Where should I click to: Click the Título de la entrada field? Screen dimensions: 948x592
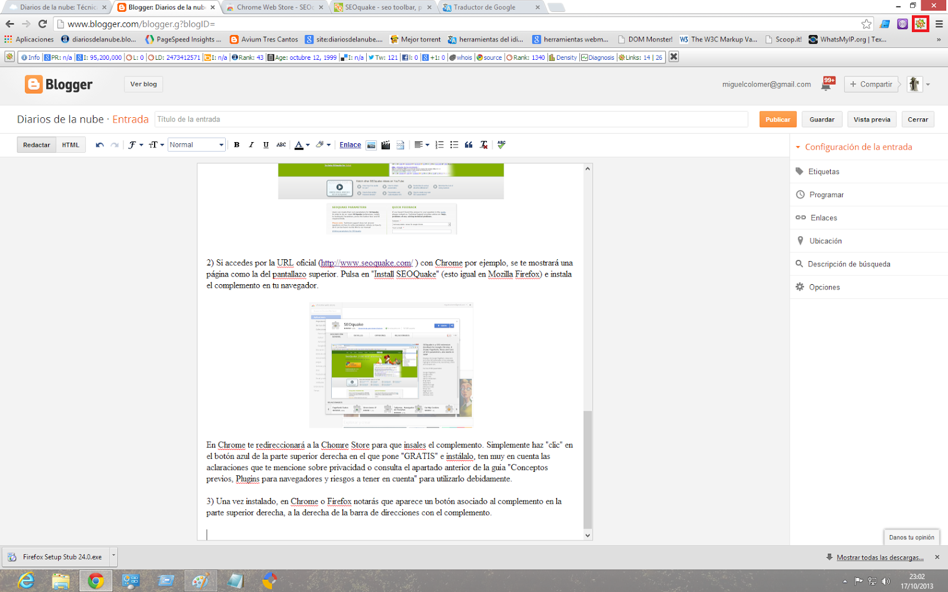pyautogui.click(x=451, y=120)
